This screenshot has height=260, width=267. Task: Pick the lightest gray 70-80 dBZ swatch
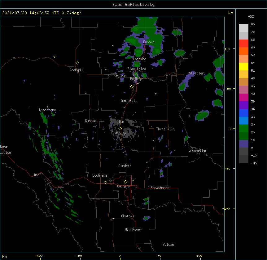pyautogui.click(x=243, y=28)
